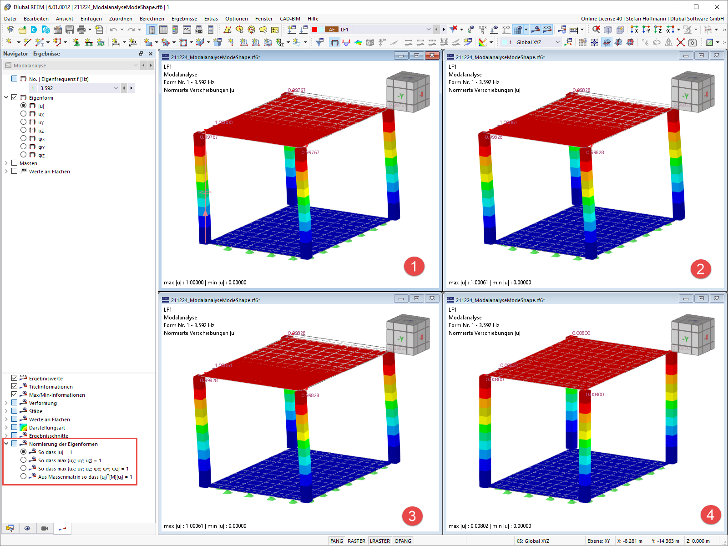The width and height of the screenshot is (728, 546).
Task: Enable the Verformung checkbox
Action: coord(15,403)
